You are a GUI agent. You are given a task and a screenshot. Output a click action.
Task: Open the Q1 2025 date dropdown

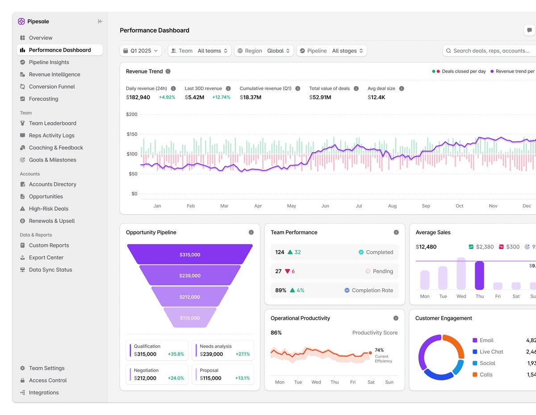(x=141, y=51)
